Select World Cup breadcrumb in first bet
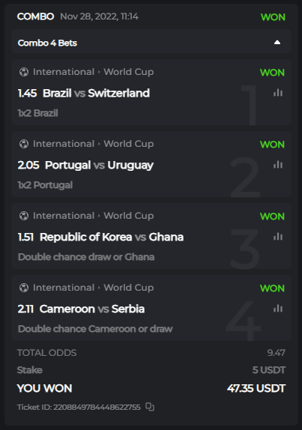The height and width of the screenshot is (430, 302). pyautogui.click(x=129, y=72)
